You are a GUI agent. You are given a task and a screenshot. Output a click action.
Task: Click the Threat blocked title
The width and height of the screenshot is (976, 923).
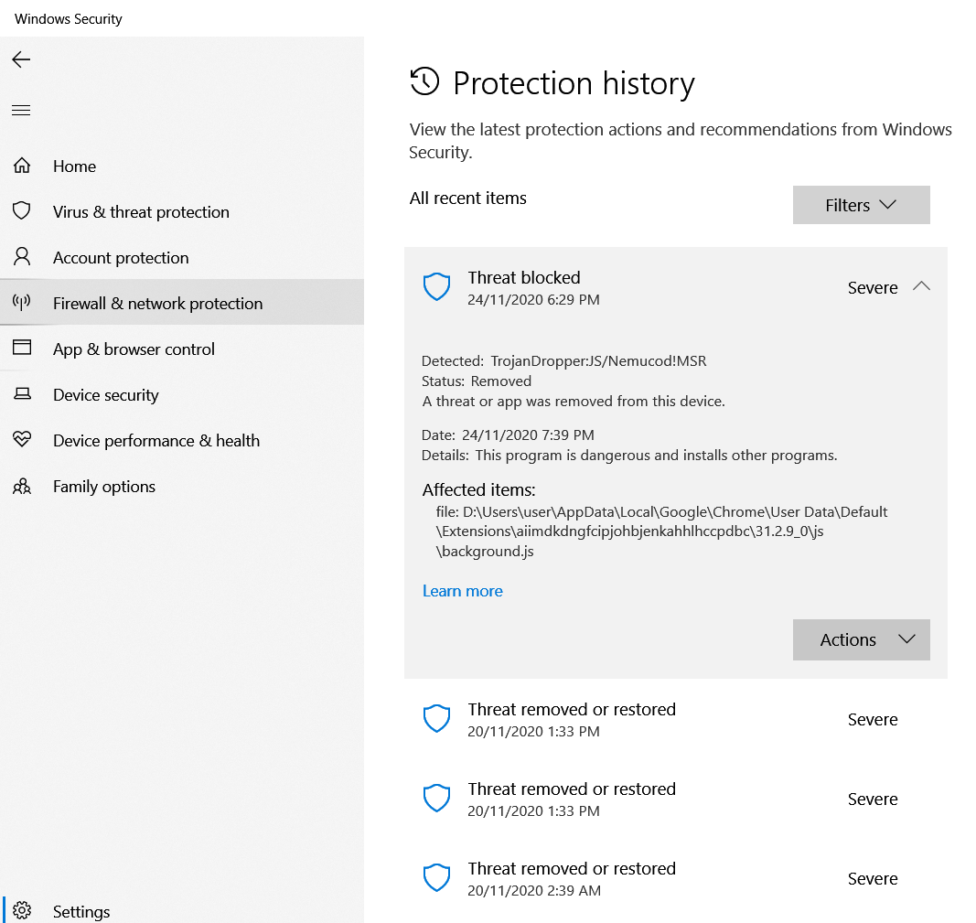click(x=524, y=277)
